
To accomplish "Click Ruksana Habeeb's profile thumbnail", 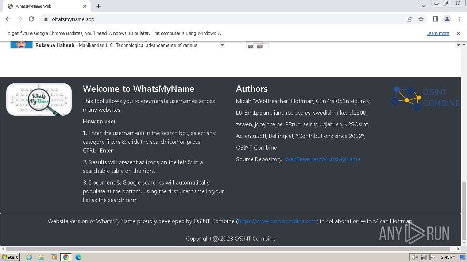I will pyautogui.click(x=22, y=45).
